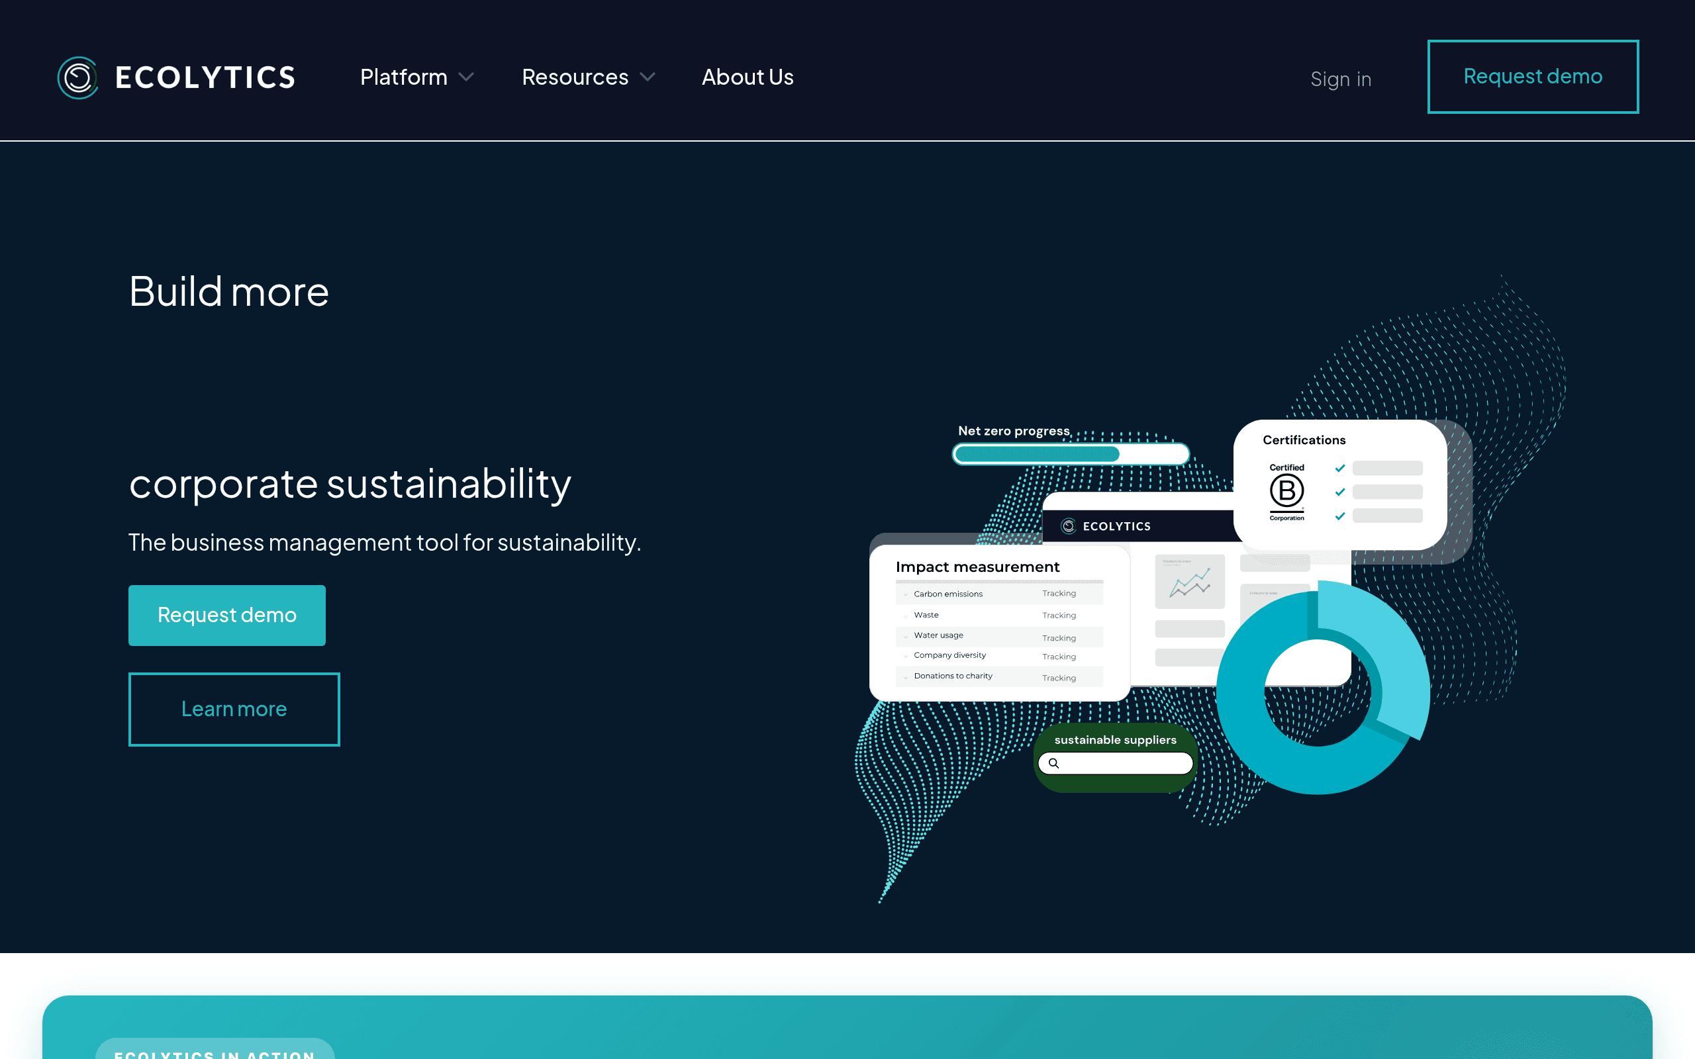Click "The business management tool for sustainability." text
This screenshot has width=1695, height=1059.
[385, 542]
